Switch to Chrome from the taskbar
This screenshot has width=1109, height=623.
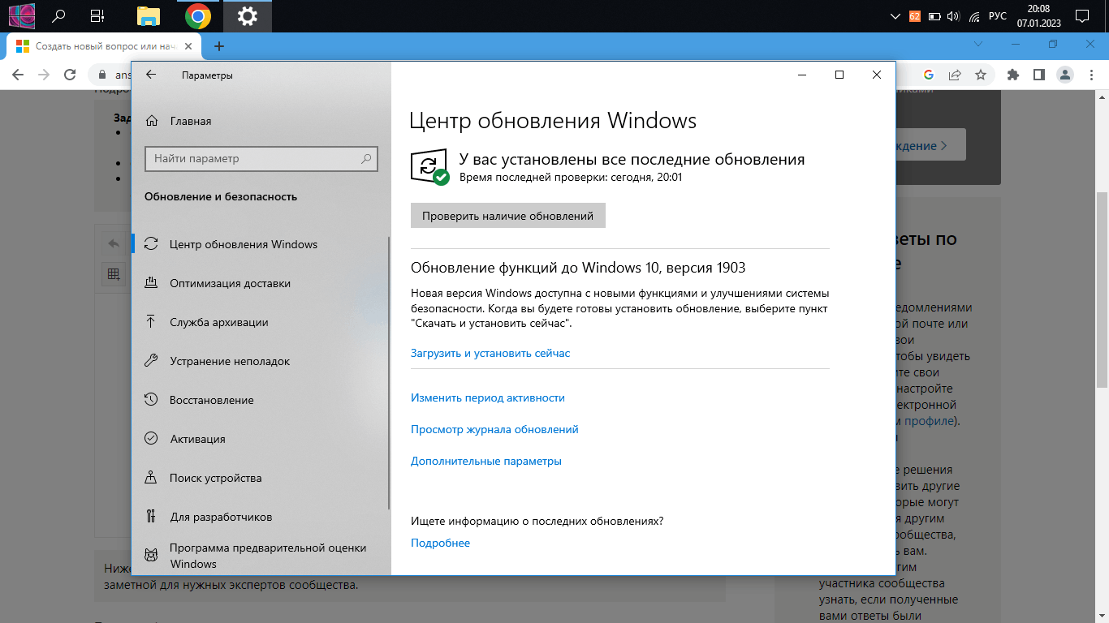click(197, 15)
